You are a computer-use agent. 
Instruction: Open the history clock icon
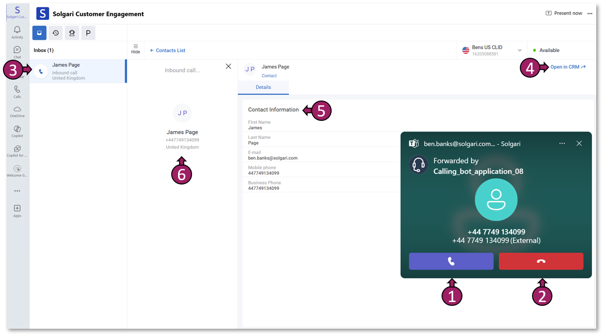pos(55,33)
